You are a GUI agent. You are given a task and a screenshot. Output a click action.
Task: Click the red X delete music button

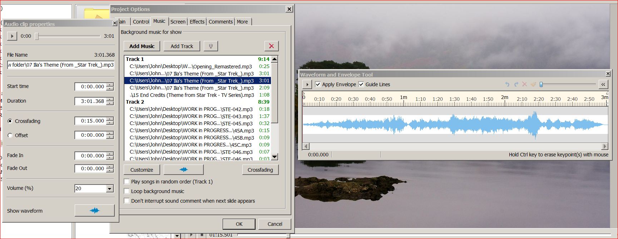click(271, 46)
